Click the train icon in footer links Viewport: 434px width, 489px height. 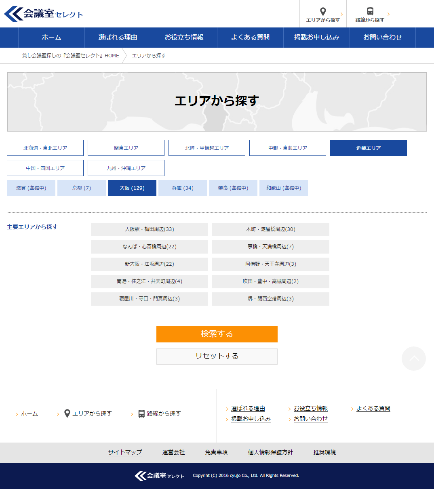coord(141,414)
